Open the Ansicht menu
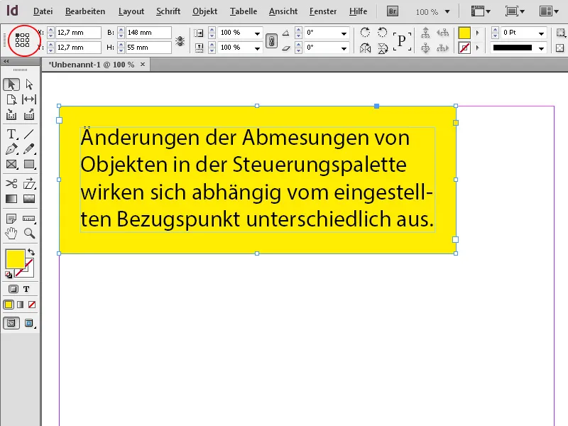Viewport: 568px width, 426px height. pos(283,11)
